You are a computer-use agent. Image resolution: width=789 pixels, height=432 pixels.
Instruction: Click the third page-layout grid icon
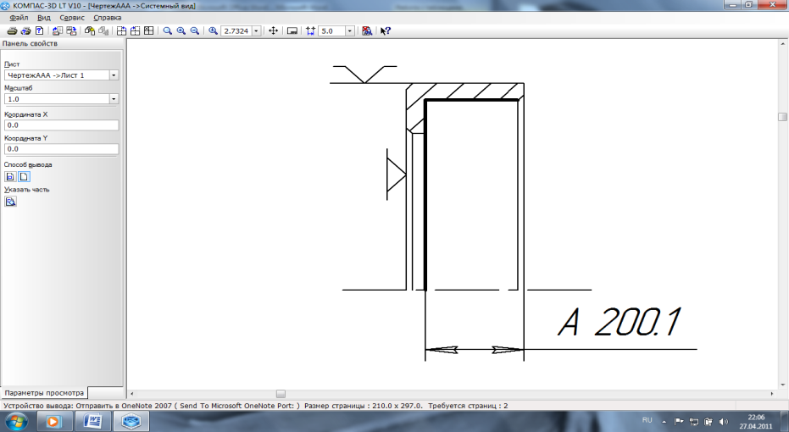(149, 31)
